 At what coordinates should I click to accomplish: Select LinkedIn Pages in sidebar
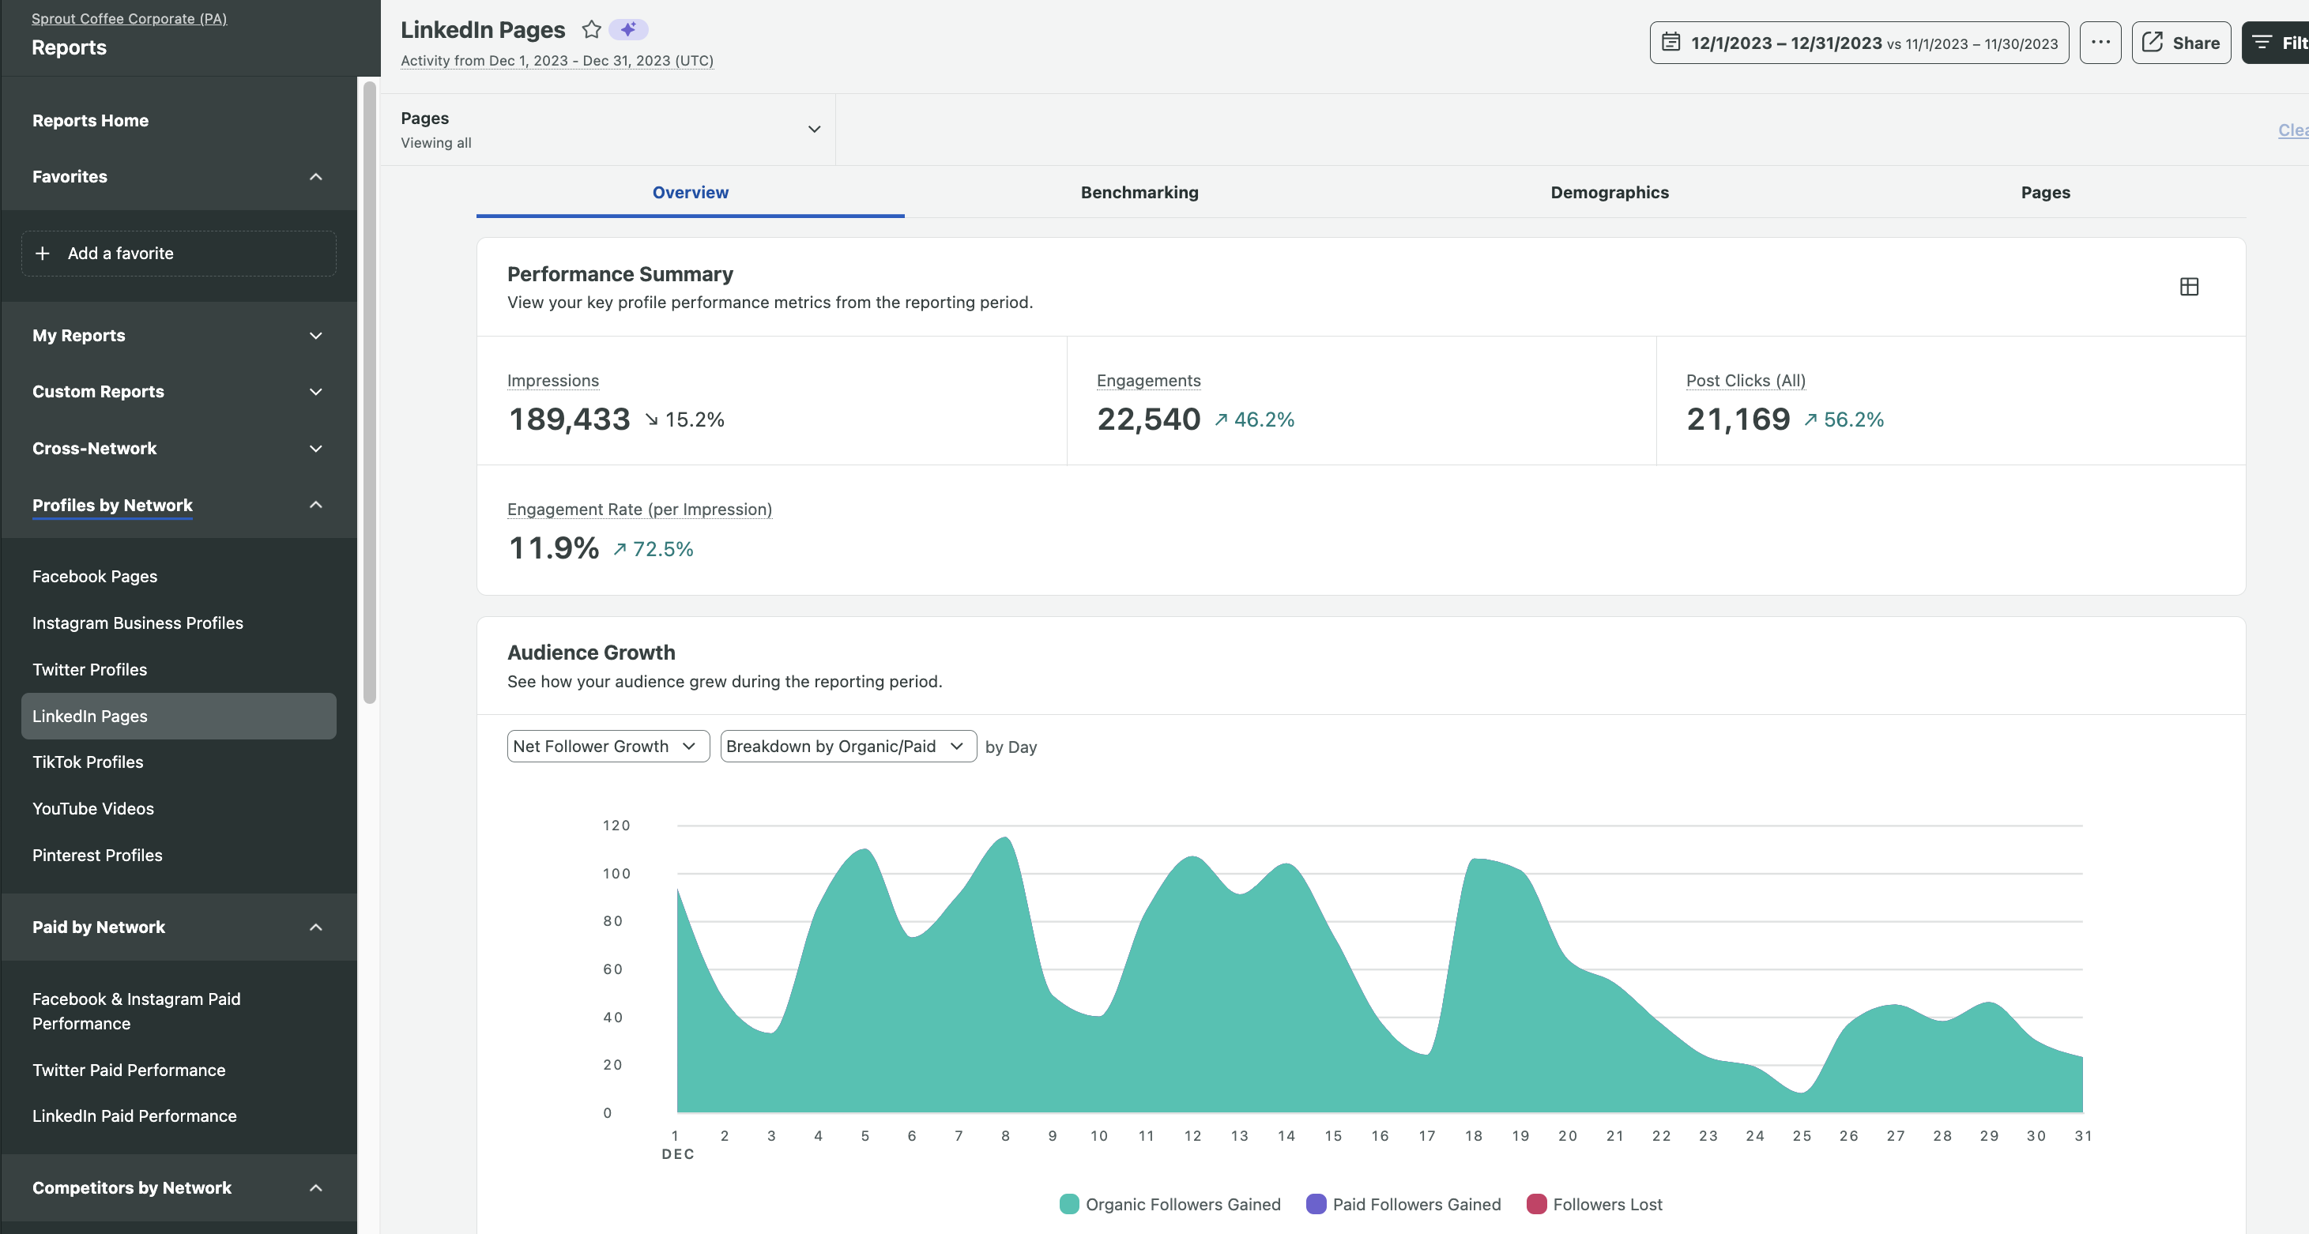(179, 716)
